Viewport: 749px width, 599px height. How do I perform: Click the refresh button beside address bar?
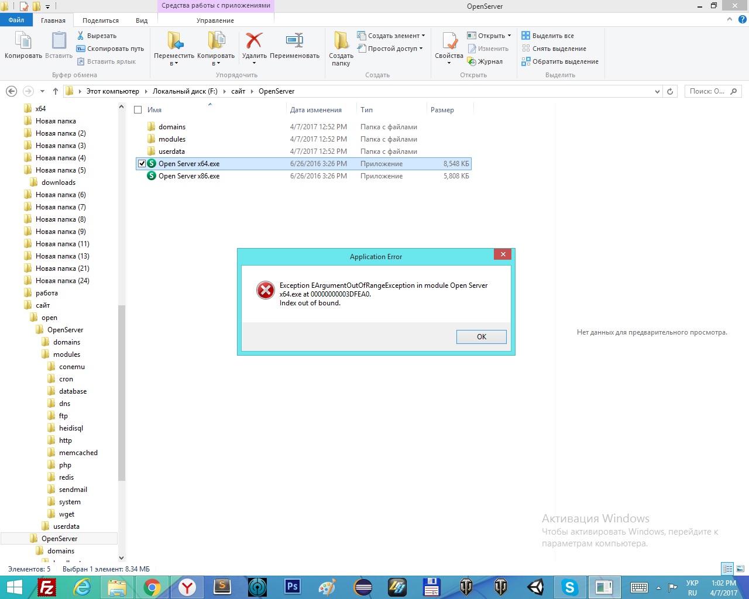click(x=671, y=91)
